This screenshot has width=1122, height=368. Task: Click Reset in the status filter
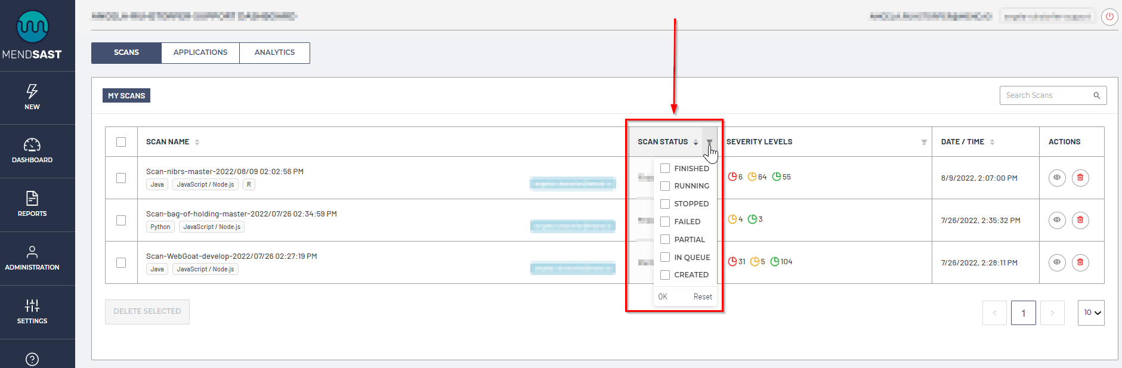pos(703,297)
